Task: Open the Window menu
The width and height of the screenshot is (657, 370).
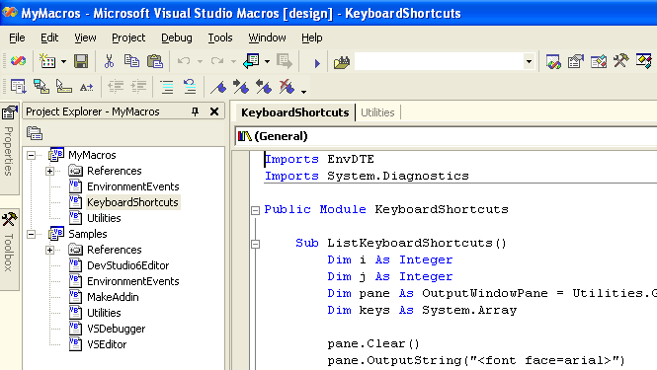Action: tap(267, 37)
